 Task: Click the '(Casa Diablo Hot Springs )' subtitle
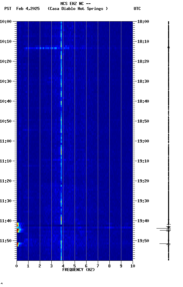(x=78, y=9)
